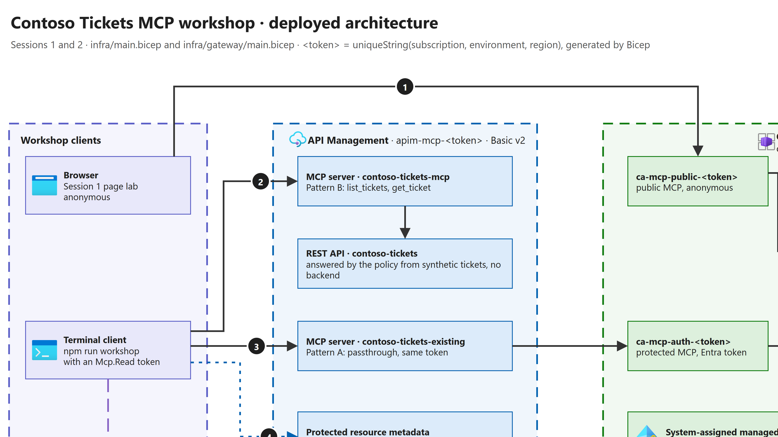This screenshot has height=437, width=778.
Task: Select the Browser Session 1 page lab box
Action: [x=108, y=185]
